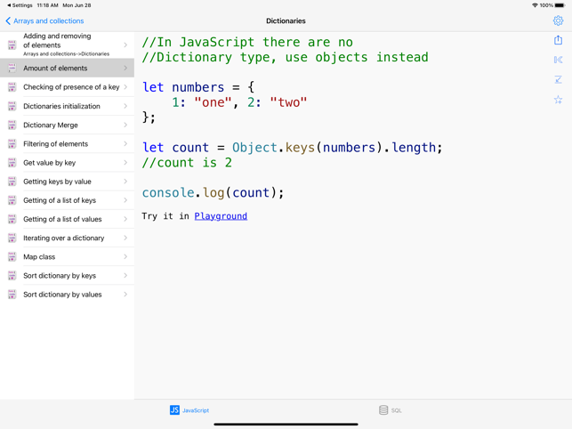Select Dictionaries initialization topic
This screenshot has height=429, width=572.
[x=61, y=106]
